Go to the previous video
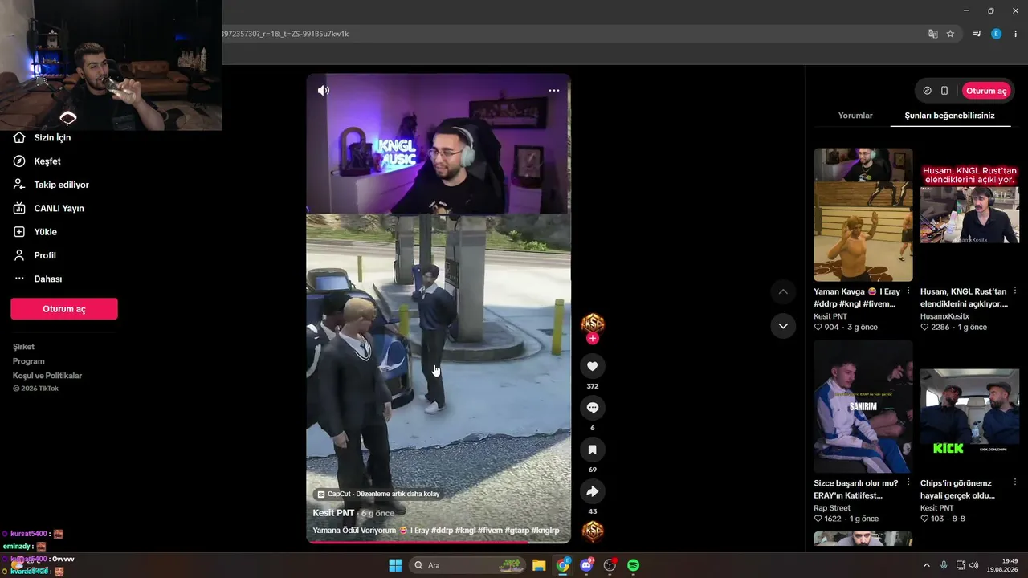This screenshot has height=578, width=1028. click(x=783, y=291)
